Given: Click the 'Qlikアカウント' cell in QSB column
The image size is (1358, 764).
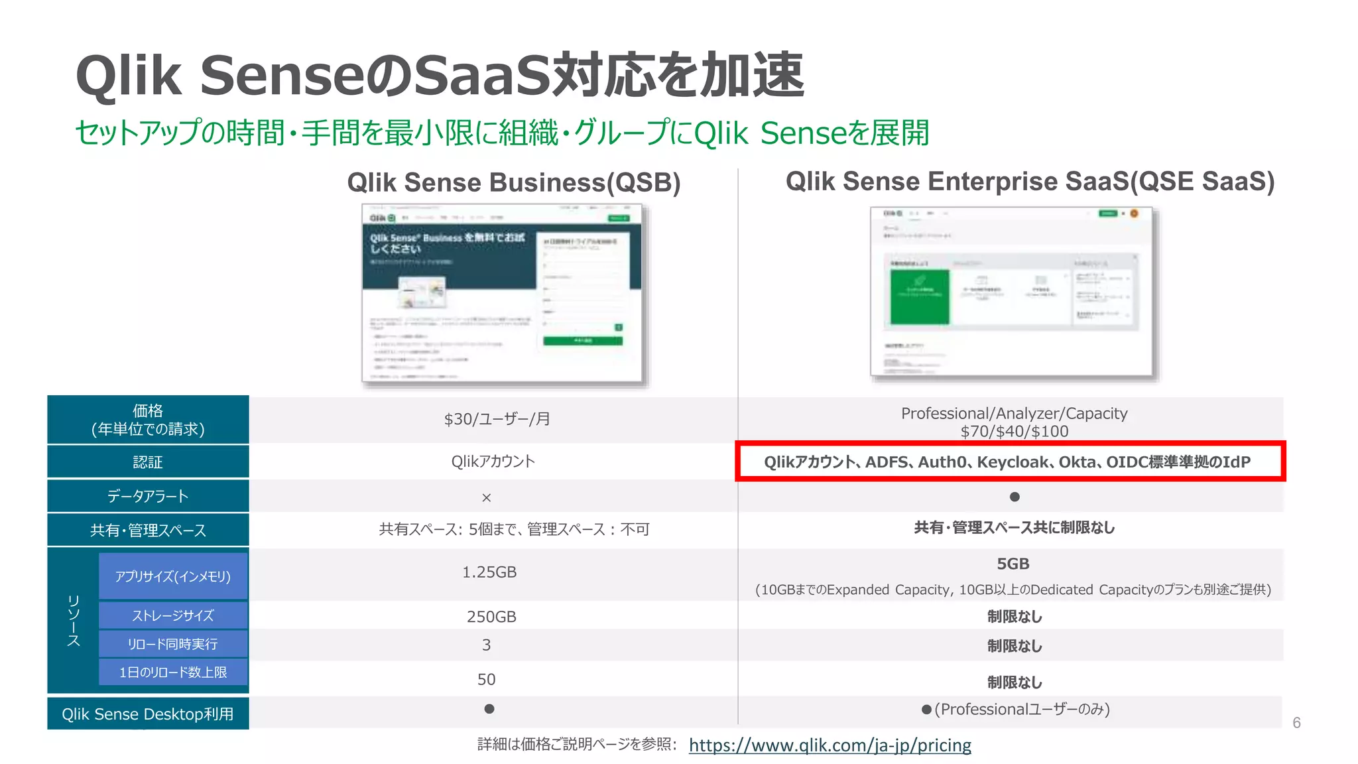Looking at the screenshot, I should coord(493,462).
